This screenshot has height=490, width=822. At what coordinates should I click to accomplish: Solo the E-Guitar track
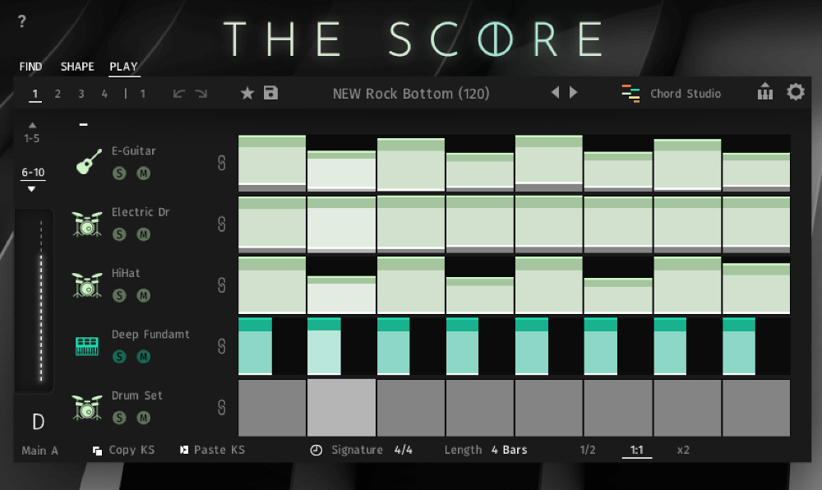click(x=119, y=173)
